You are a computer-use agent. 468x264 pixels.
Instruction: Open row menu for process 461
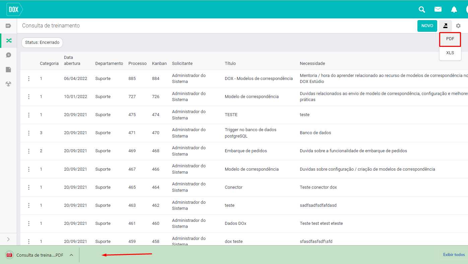[29, 224]
